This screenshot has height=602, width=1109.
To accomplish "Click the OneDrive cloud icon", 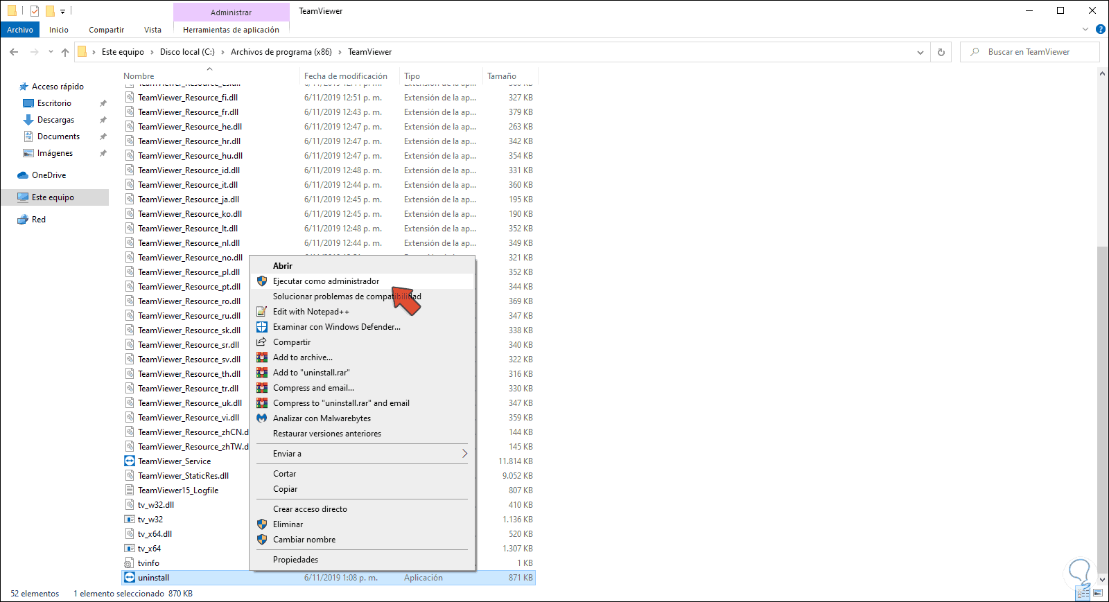I will [x=23, y=175].
